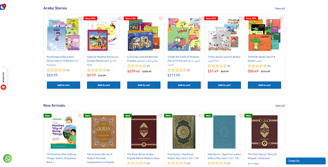
Task: View all New Arrivals
Action: click(279, 106)
